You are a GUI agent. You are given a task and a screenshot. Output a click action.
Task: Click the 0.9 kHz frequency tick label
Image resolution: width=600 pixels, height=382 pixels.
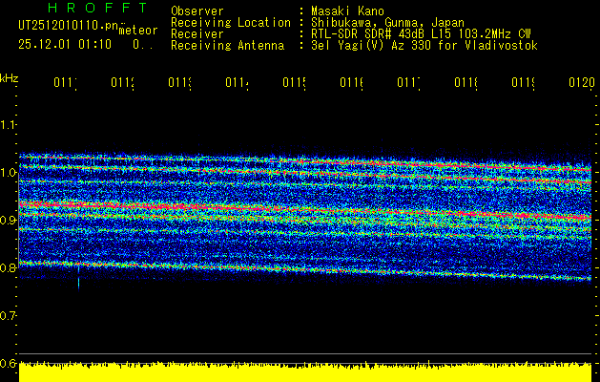click(x=8, y=220)
